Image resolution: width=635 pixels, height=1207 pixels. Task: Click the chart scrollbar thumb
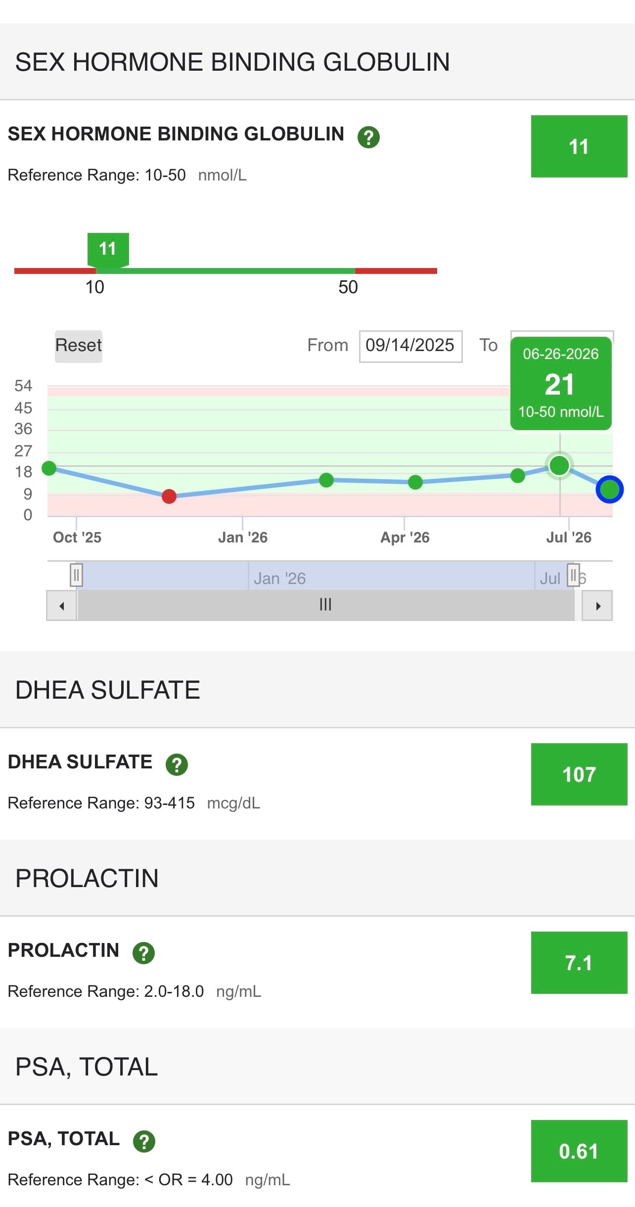point(325,606)
